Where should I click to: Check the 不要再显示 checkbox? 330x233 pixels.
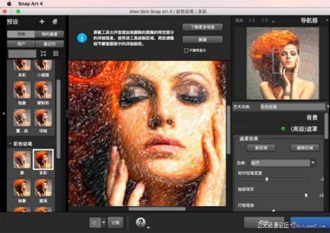(x=186, y=50)
